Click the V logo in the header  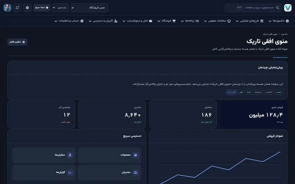pos(288,8)
